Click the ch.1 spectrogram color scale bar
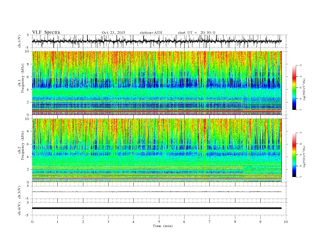Viewport: 322px width, 249px height. click(x=294, y=88)
